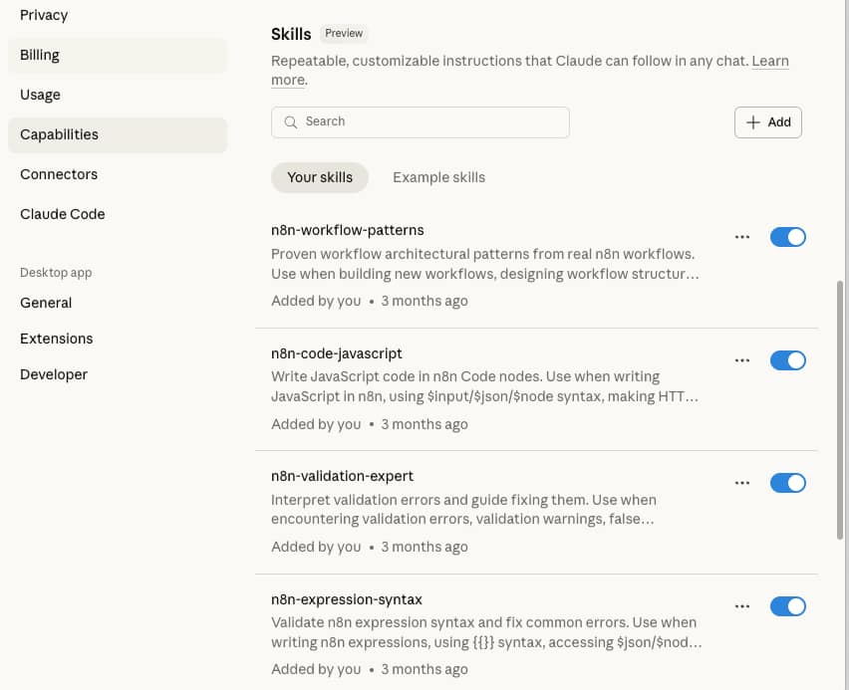Screen dimensions: 849x690
Task: Toggle off n8n-validation-expert skill
Action: click(787, 483)
